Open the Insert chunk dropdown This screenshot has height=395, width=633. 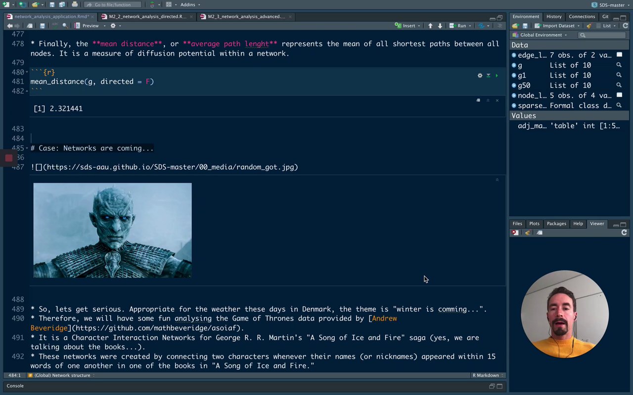tap(408, 26)
